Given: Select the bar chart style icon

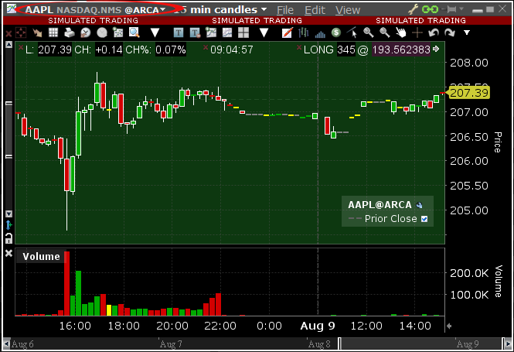Looking at the screenshot, I should [x=304, y=32].
